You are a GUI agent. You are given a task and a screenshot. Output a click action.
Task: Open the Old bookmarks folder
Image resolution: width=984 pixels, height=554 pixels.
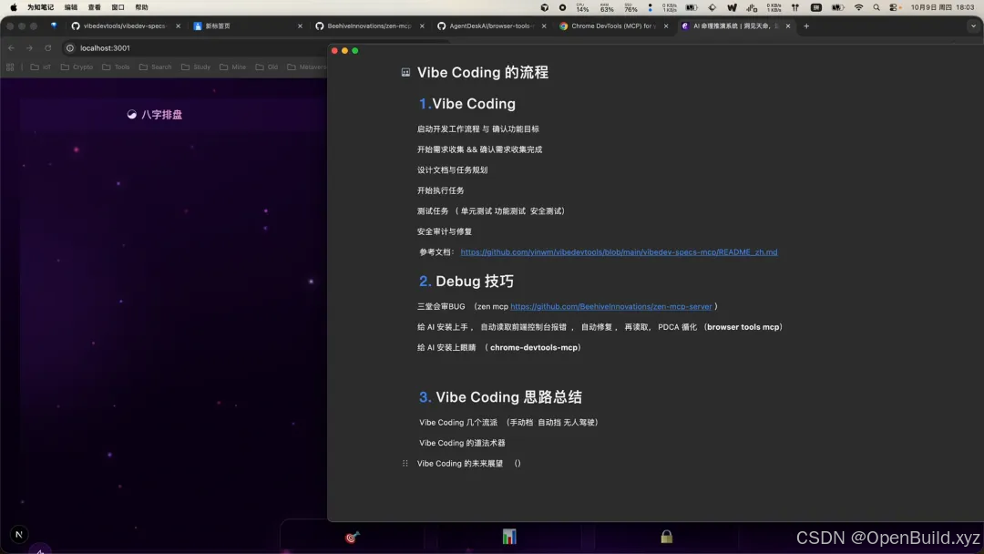[x=267, y=67]
